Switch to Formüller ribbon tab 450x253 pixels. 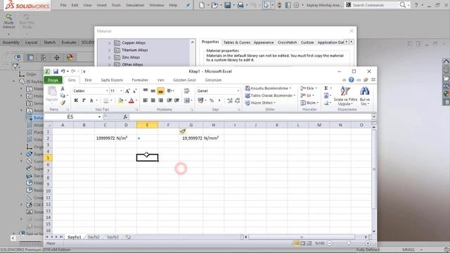(x=140, y=80)
